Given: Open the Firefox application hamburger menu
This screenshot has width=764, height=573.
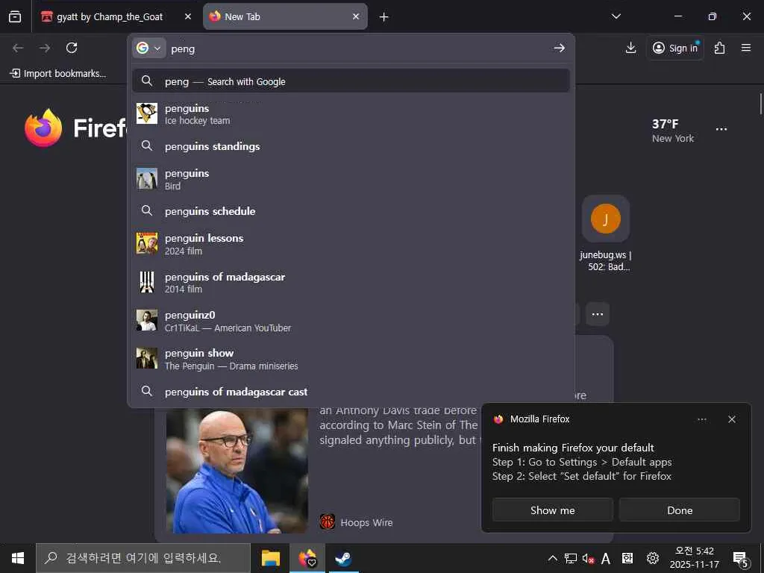Looking at the screenshot, I should tap(746, 48).
